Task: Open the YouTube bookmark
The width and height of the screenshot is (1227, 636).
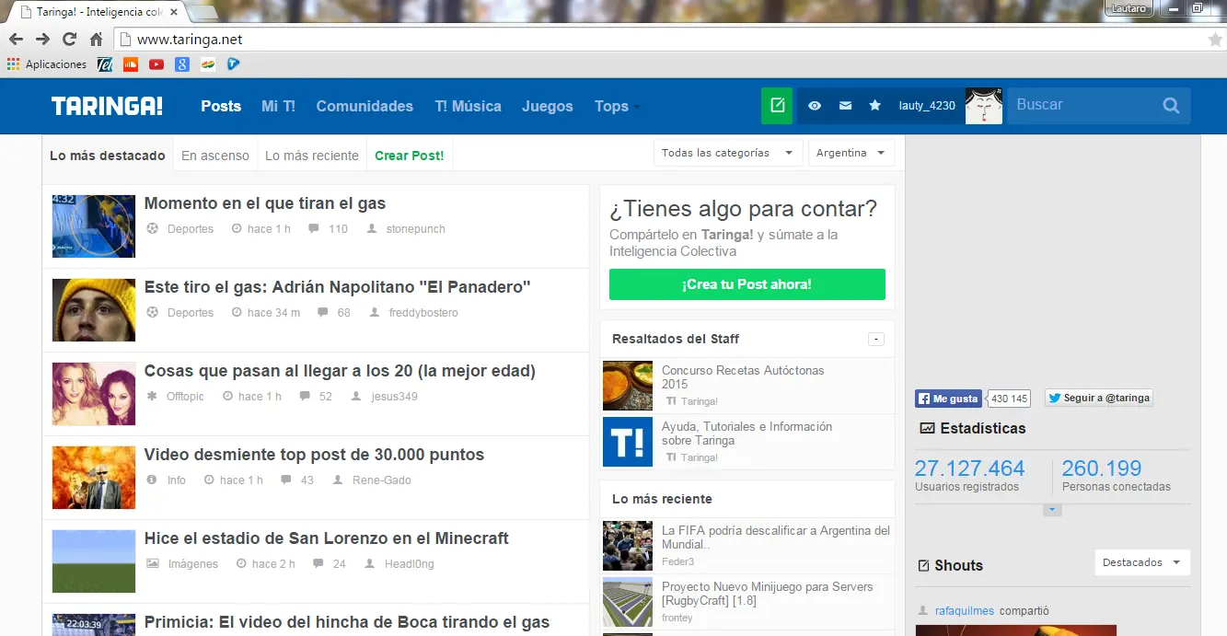Action: tap(156, 64)
